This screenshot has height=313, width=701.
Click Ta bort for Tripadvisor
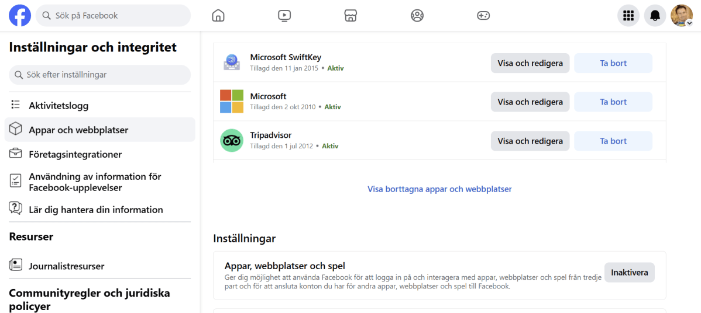pyautogui.click(x=613, y=141)
